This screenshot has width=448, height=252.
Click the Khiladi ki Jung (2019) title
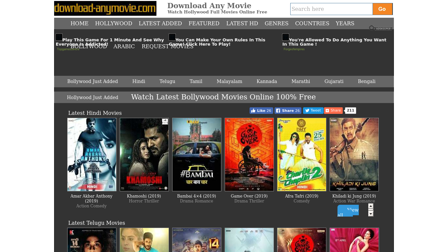point(354,196)
